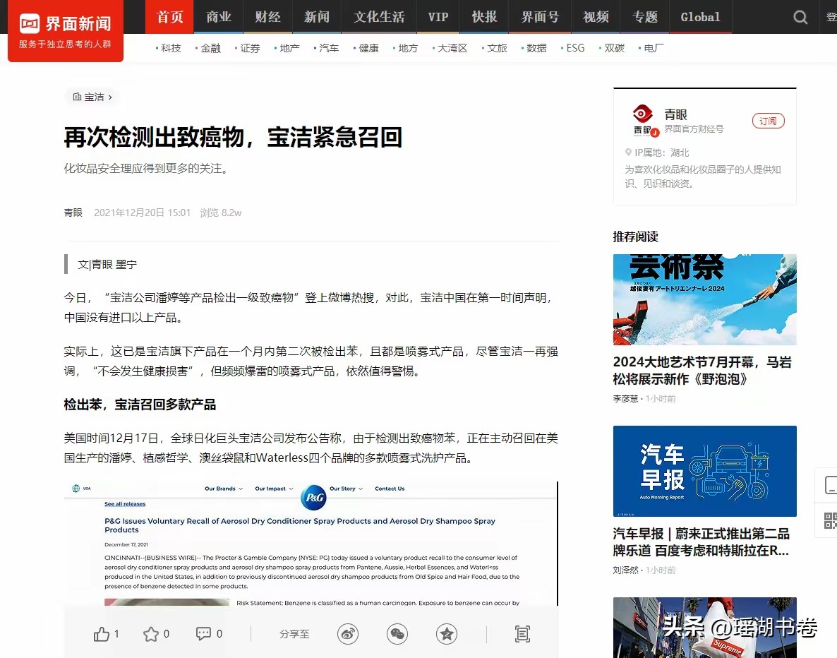837x658 pixels.
Task: Go to 数据 subcategory
Action: (536, 48)
